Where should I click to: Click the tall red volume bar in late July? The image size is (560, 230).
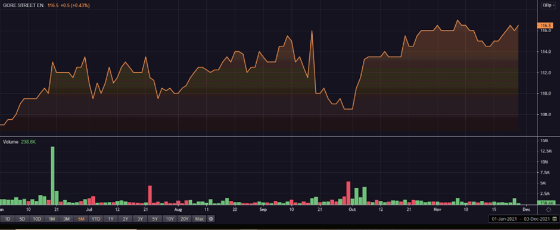tap(150, 195)
